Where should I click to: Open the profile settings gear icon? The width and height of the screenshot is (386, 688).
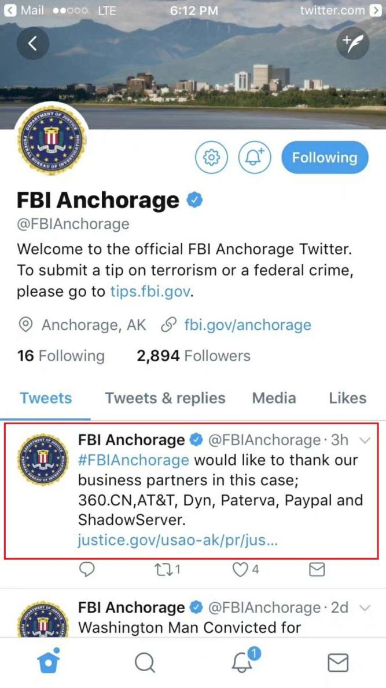point(211,157)
